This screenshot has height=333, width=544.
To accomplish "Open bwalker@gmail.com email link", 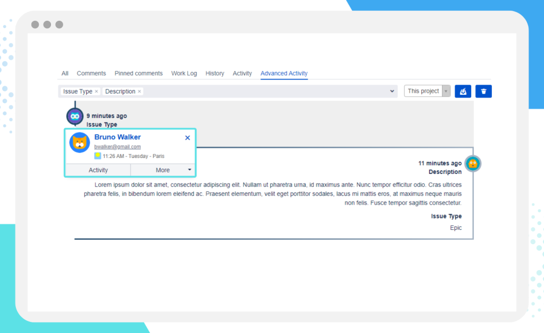I will click(117, 146).
